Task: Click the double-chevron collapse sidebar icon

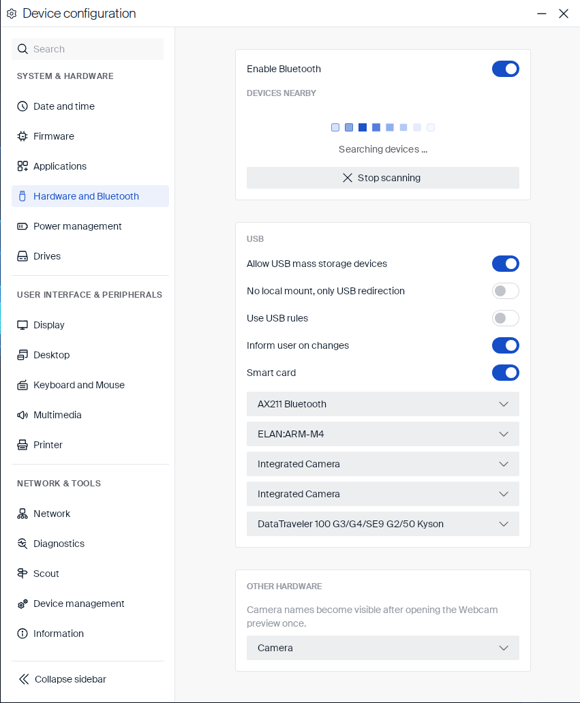Action: (x=24, y=679)
